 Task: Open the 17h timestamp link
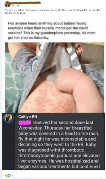[x=13, y=6]
